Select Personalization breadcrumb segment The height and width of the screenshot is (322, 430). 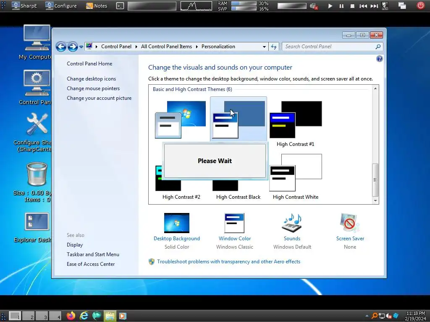click(218, 47)
